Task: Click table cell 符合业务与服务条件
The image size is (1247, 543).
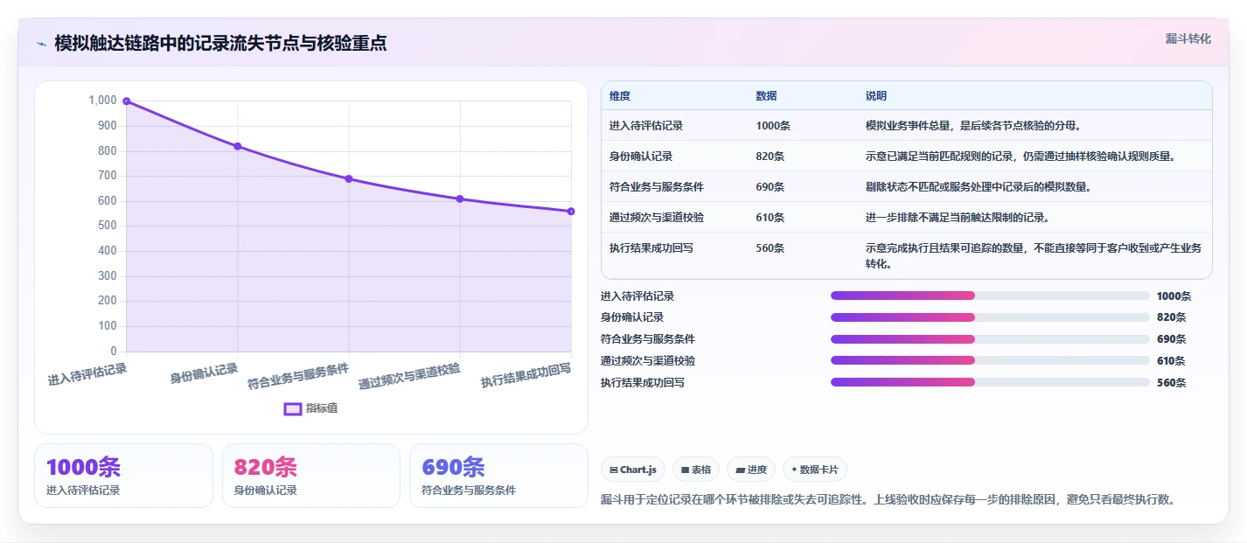Action: 657,186
